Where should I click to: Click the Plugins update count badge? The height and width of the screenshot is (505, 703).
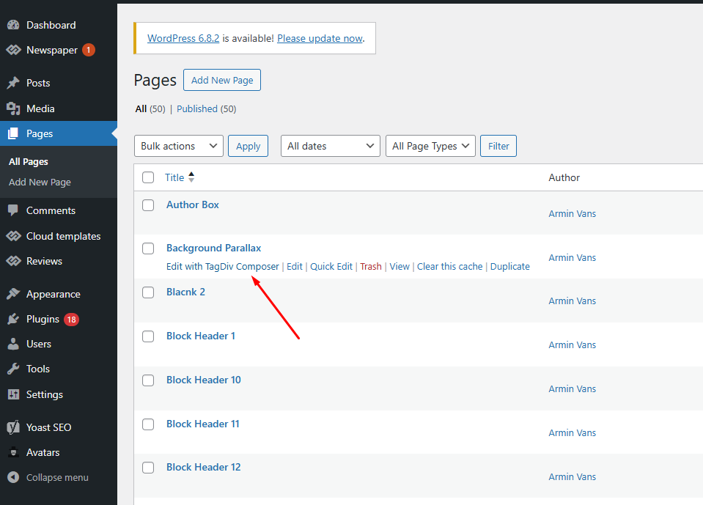pos(71,320)
